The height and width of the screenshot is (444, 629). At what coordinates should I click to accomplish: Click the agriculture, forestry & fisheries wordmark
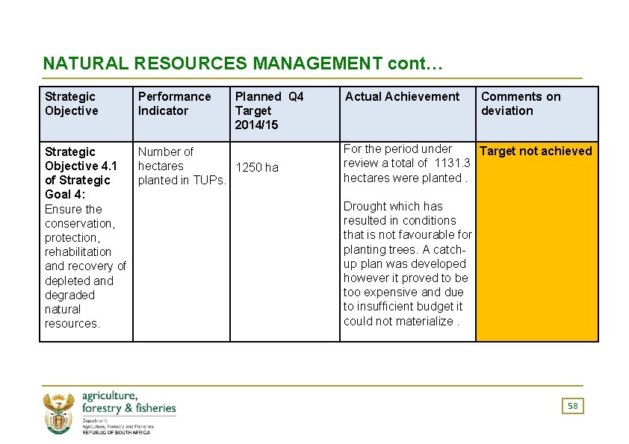[x=128, y=402]
